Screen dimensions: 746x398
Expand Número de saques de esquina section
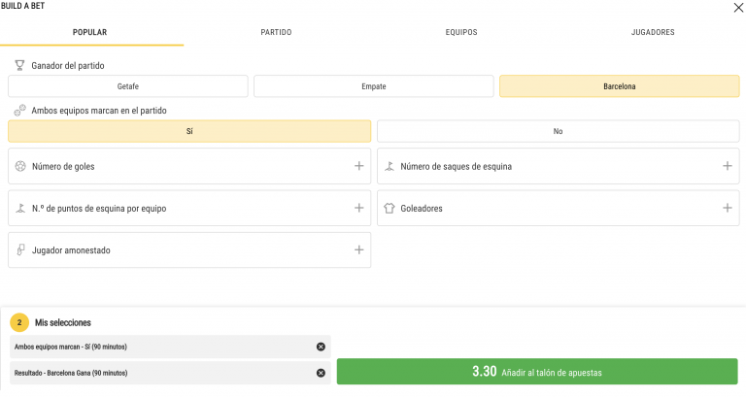pyautogui.click(x=728, y=166)
